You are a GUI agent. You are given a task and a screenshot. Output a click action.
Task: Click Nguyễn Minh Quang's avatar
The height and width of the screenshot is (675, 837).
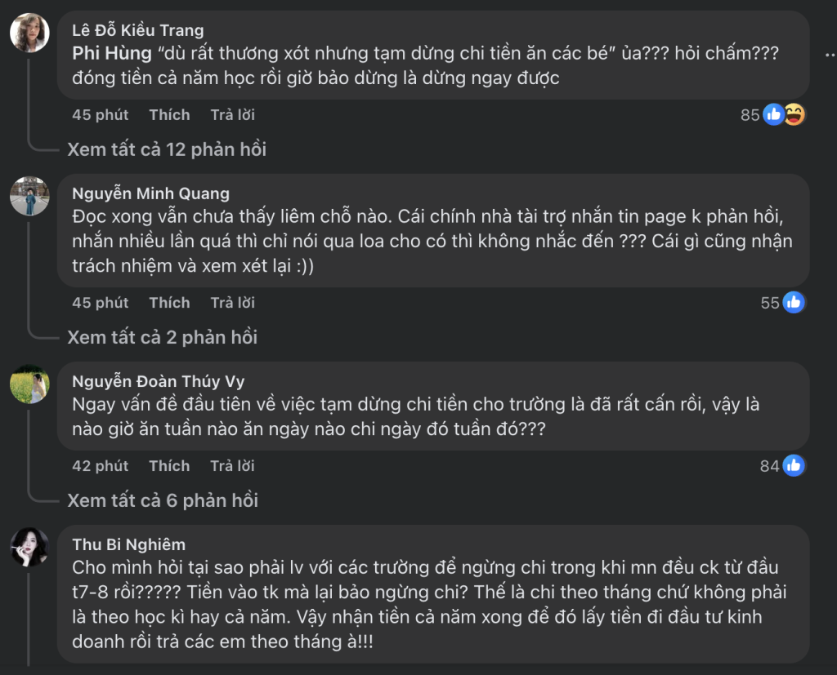pos(29,197)
